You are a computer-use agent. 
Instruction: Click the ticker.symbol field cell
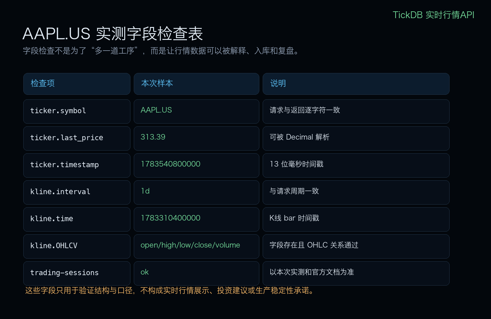pyautogui.click(x=77, y=111)
